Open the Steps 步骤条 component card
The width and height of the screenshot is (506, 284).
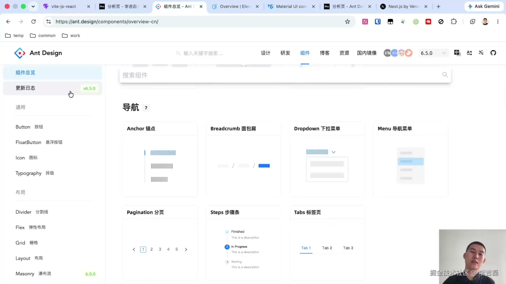coord(244,243)
